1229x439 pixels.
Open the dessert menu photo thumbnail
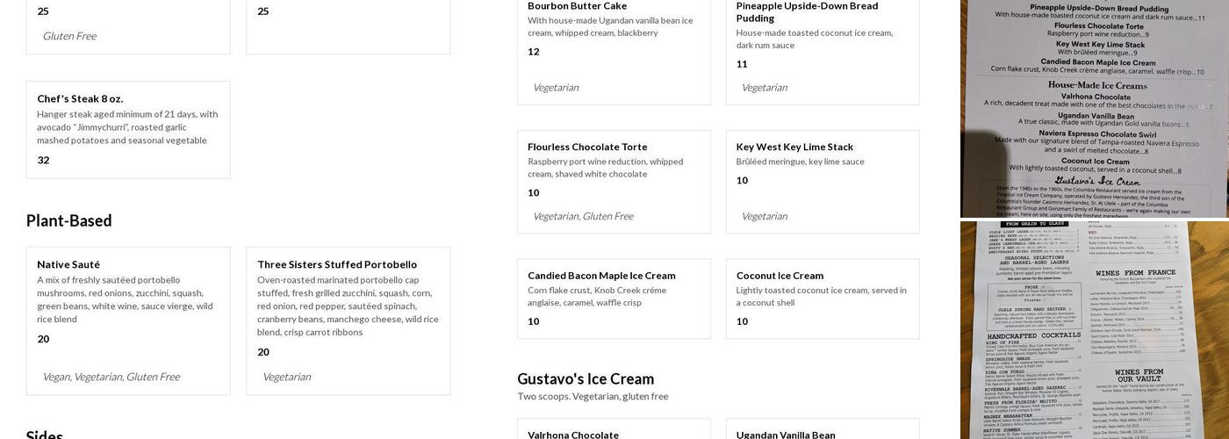pyautogui.click(x=1094, y=108)
